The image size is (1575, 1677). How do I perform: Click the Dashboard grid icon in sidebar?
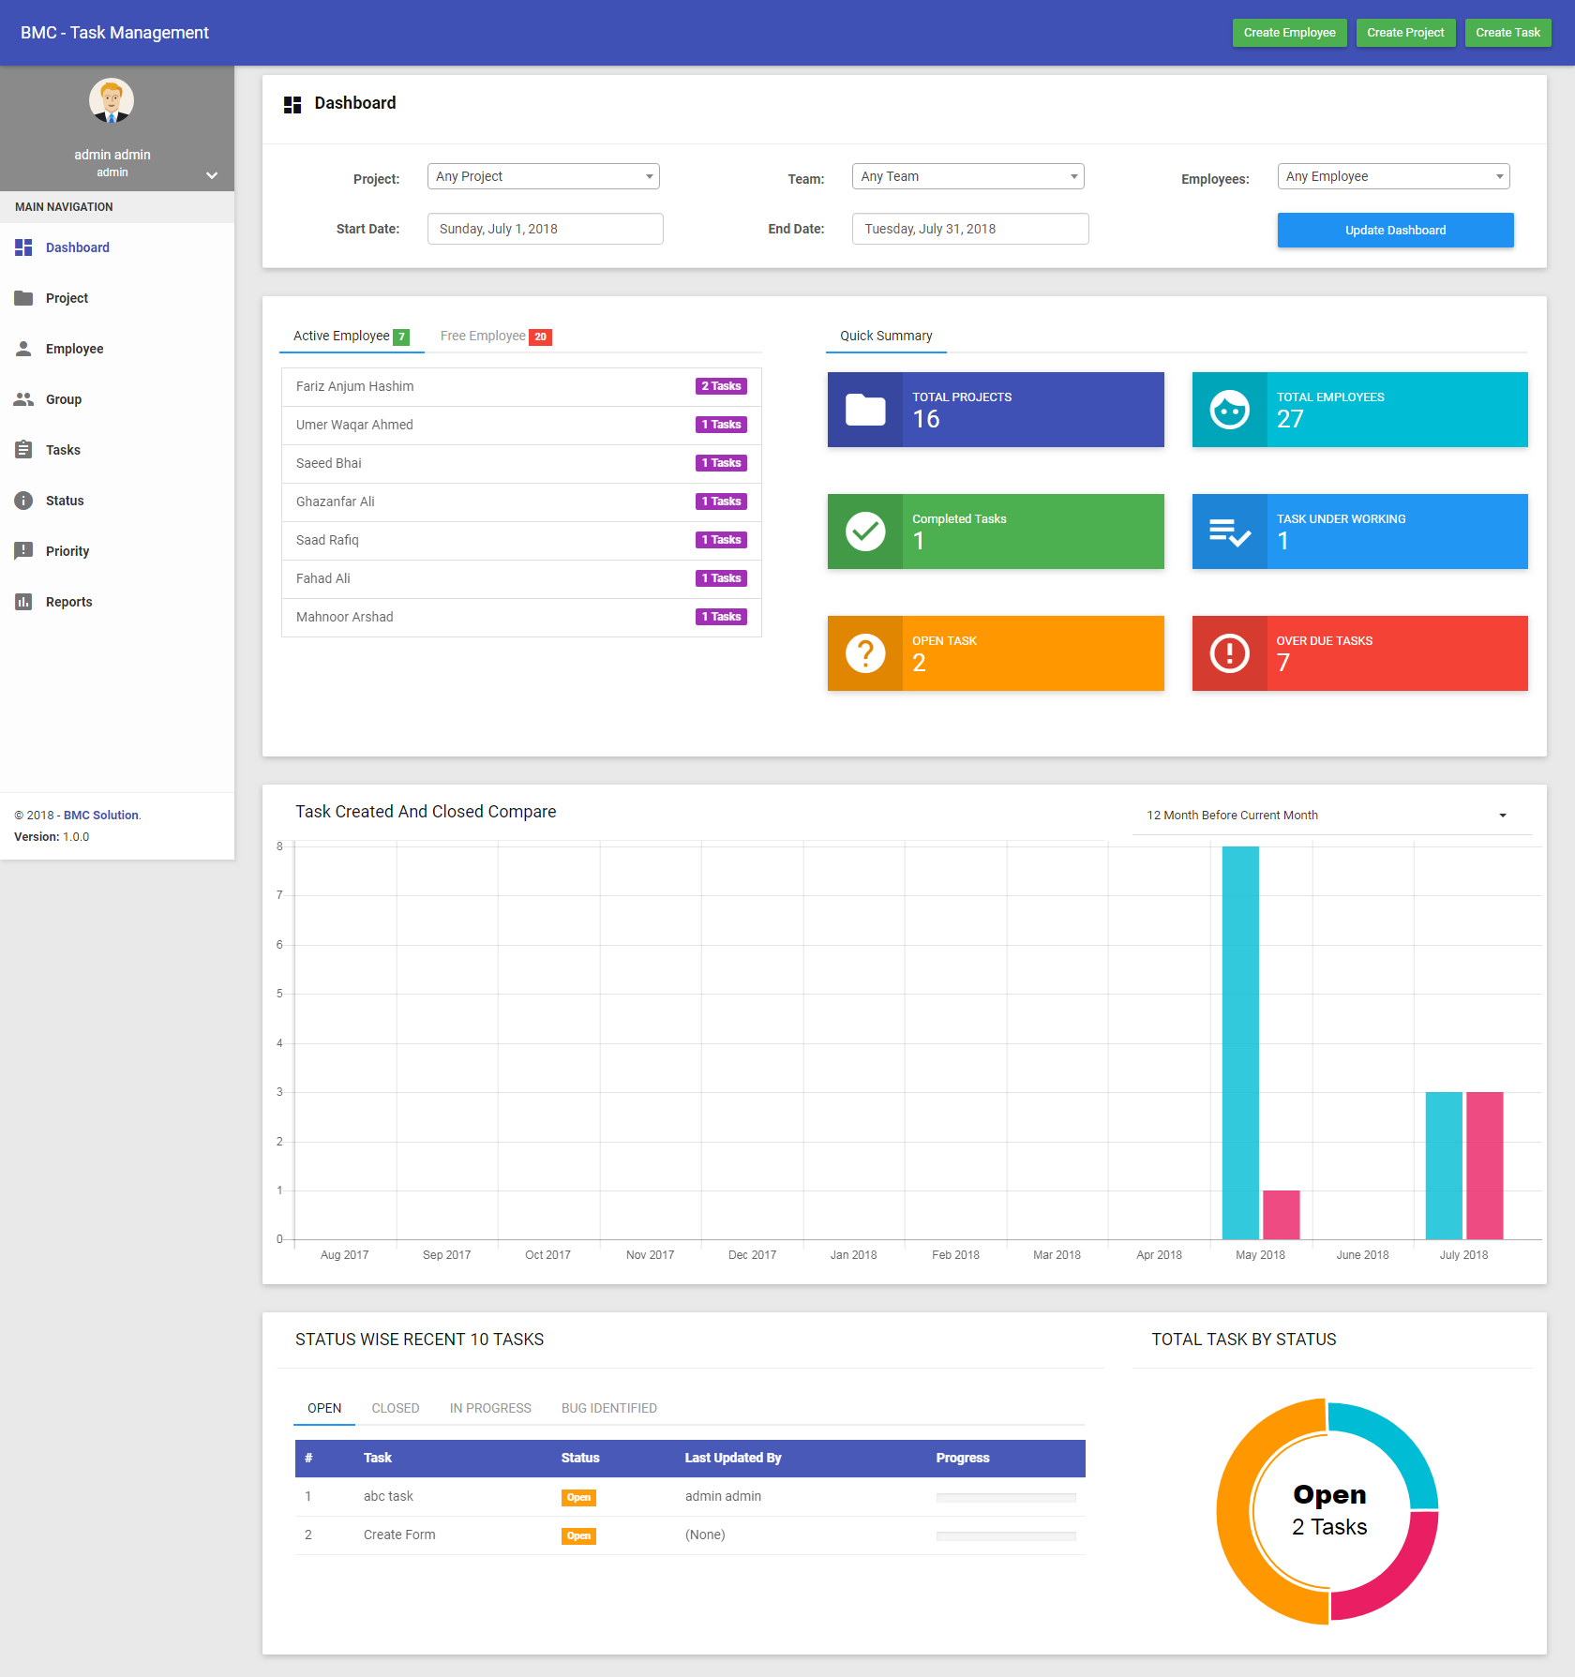[23, 247]
